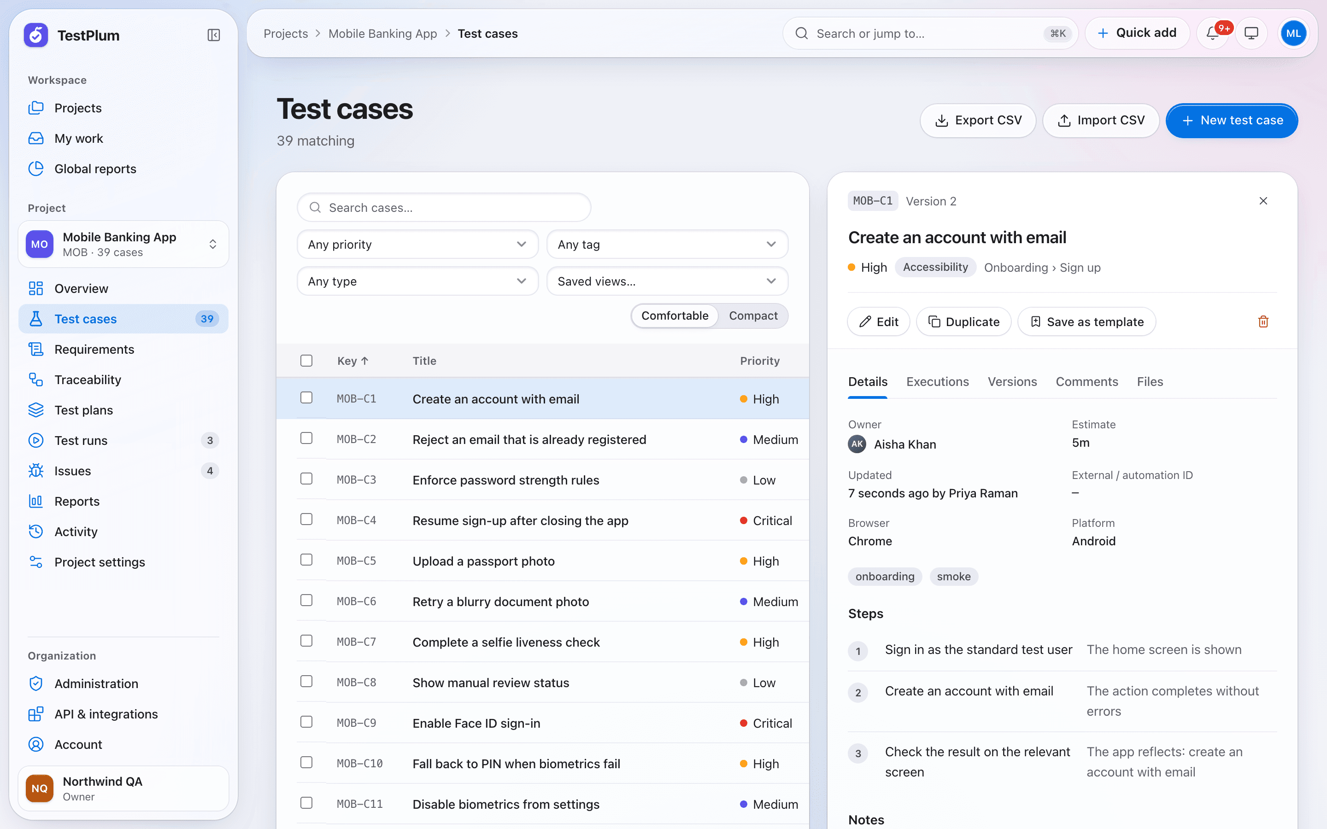Click Export CSV
The image size is (1327, 829).
[x=978, y=121]
